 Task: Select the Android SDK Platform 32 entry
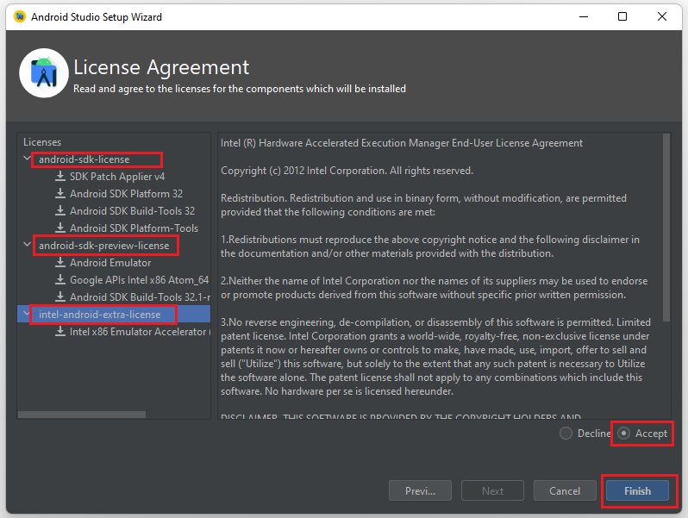pyautogui.click(x=127, y=194)
